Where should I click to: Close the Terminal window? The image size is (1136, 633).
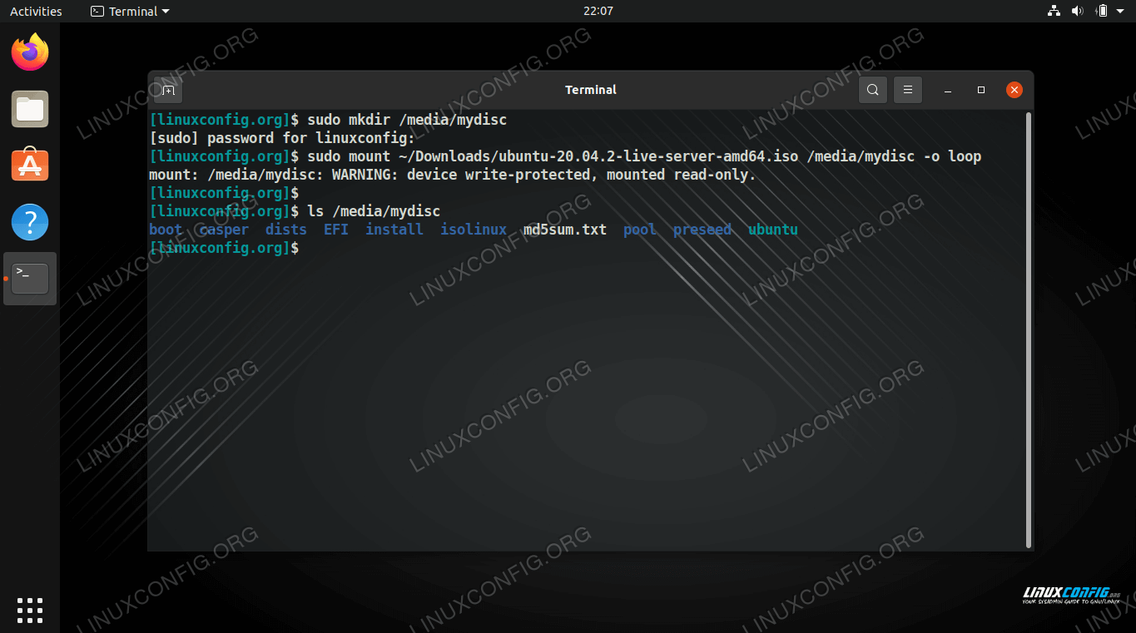click(x=1014, y=90)
